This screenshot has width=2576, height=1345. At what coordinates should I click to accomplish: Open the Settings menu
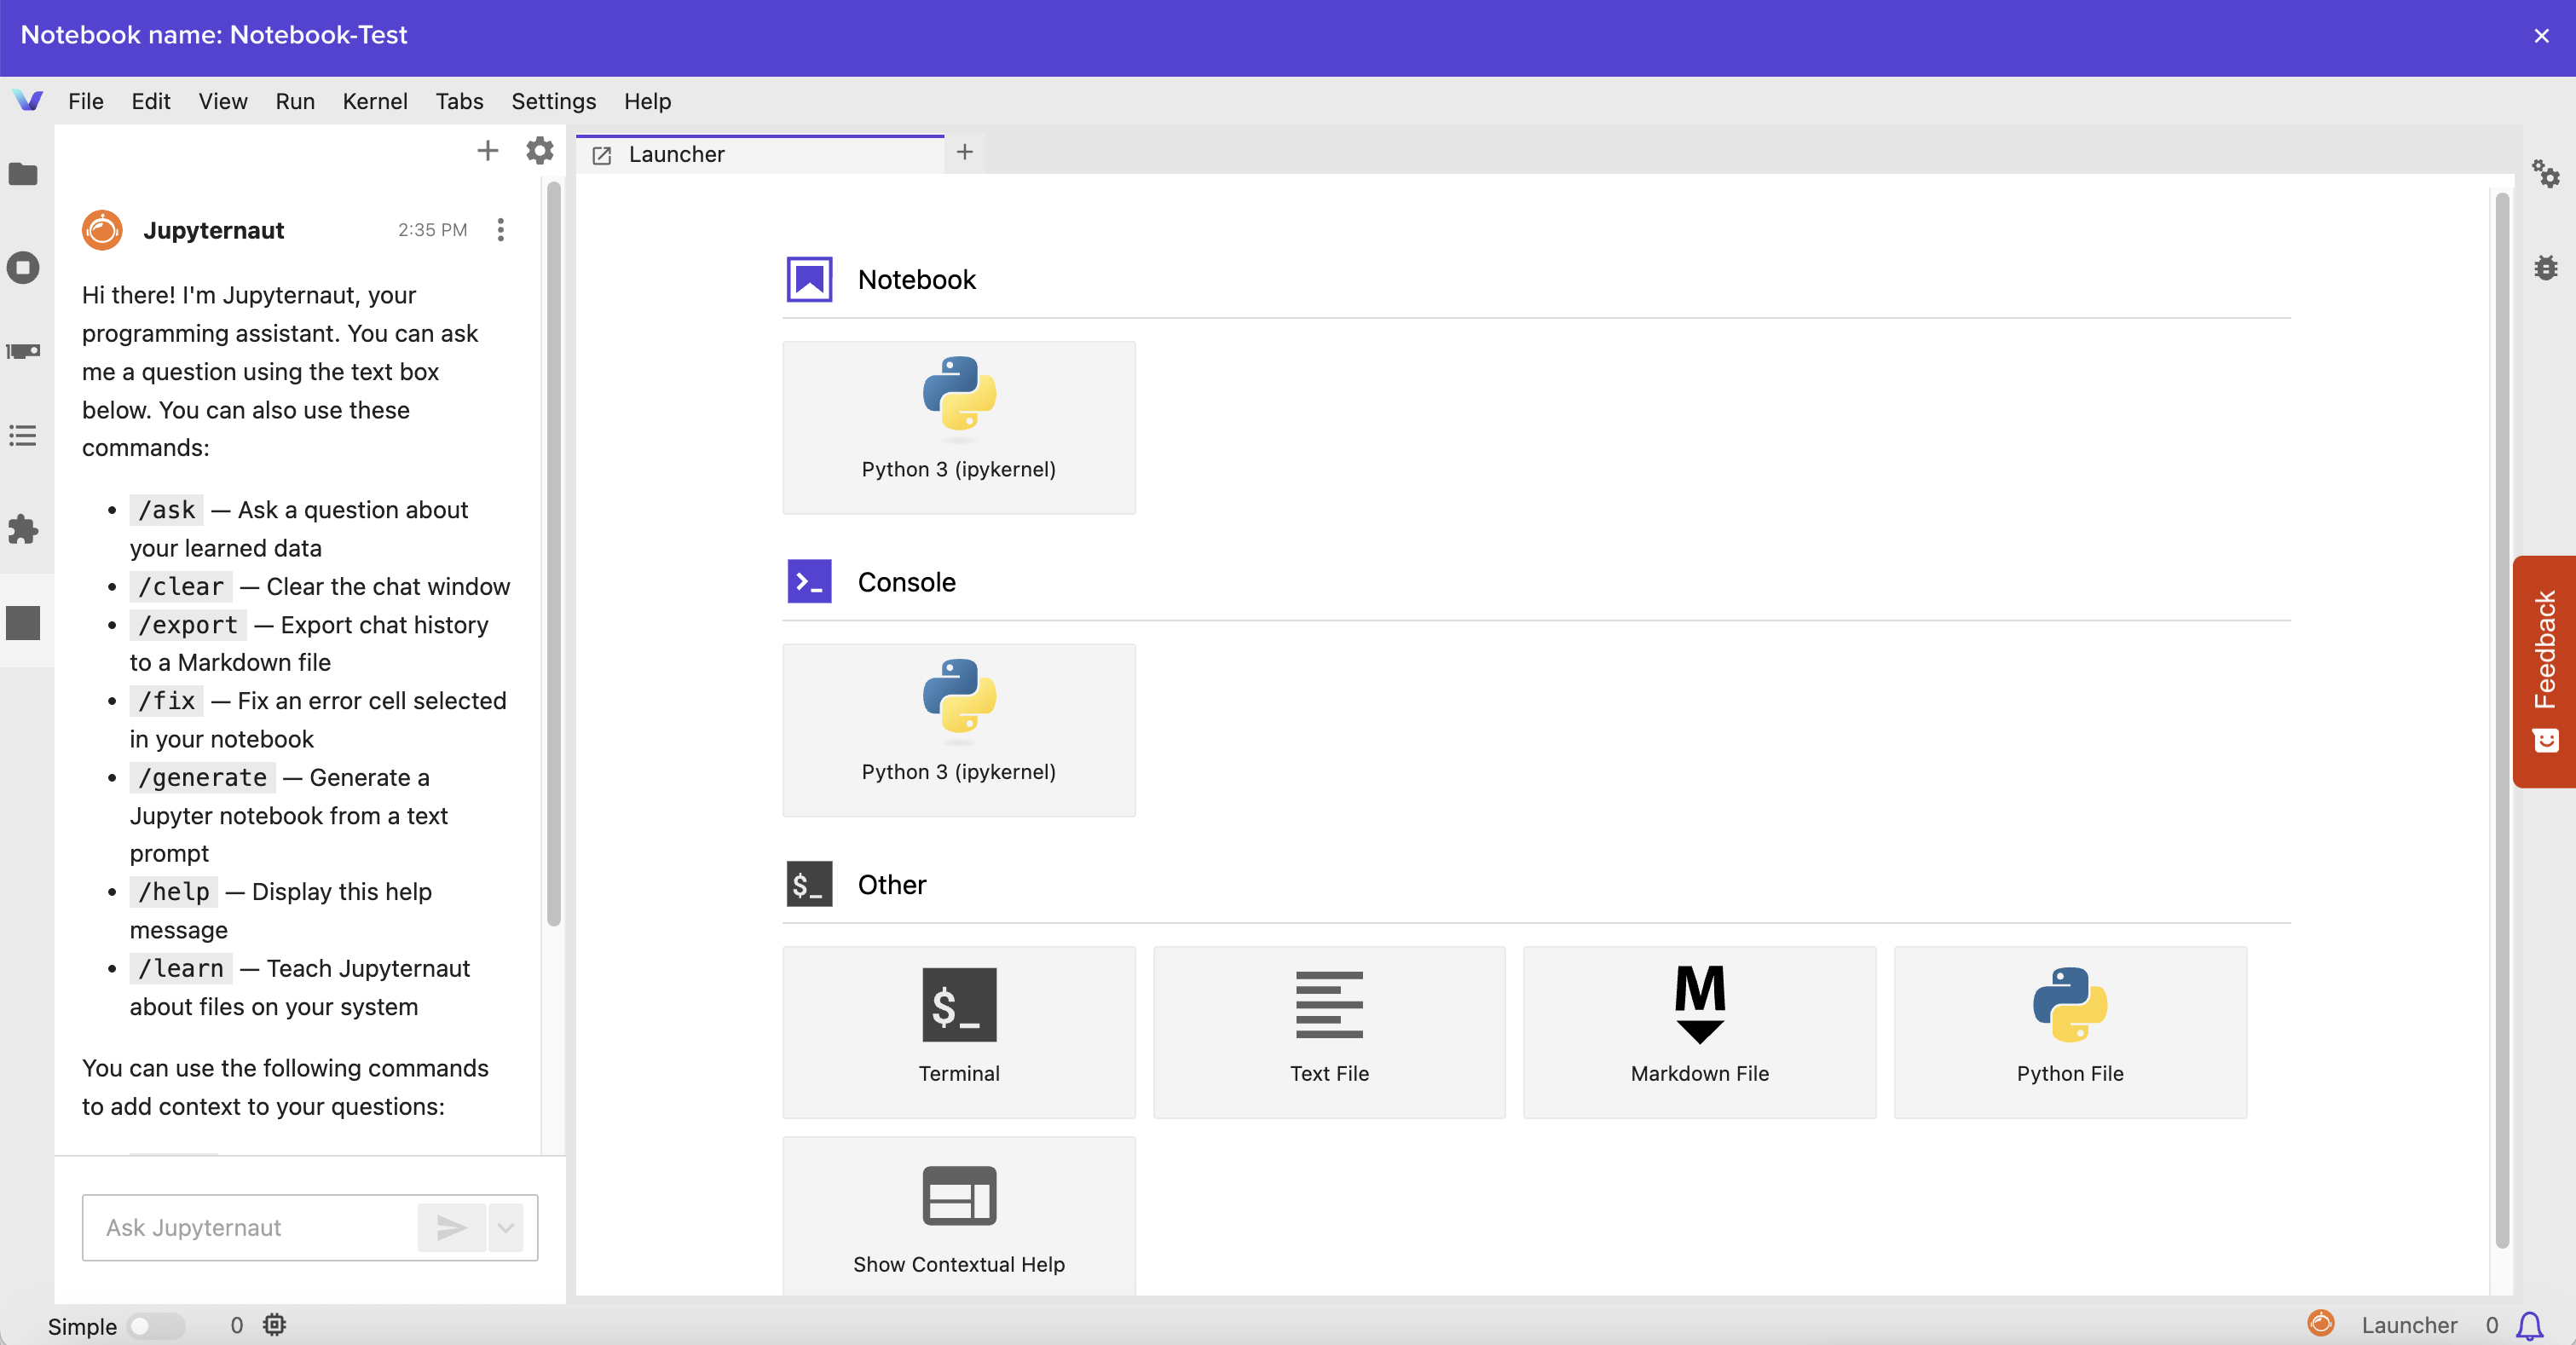pos(553,101)
